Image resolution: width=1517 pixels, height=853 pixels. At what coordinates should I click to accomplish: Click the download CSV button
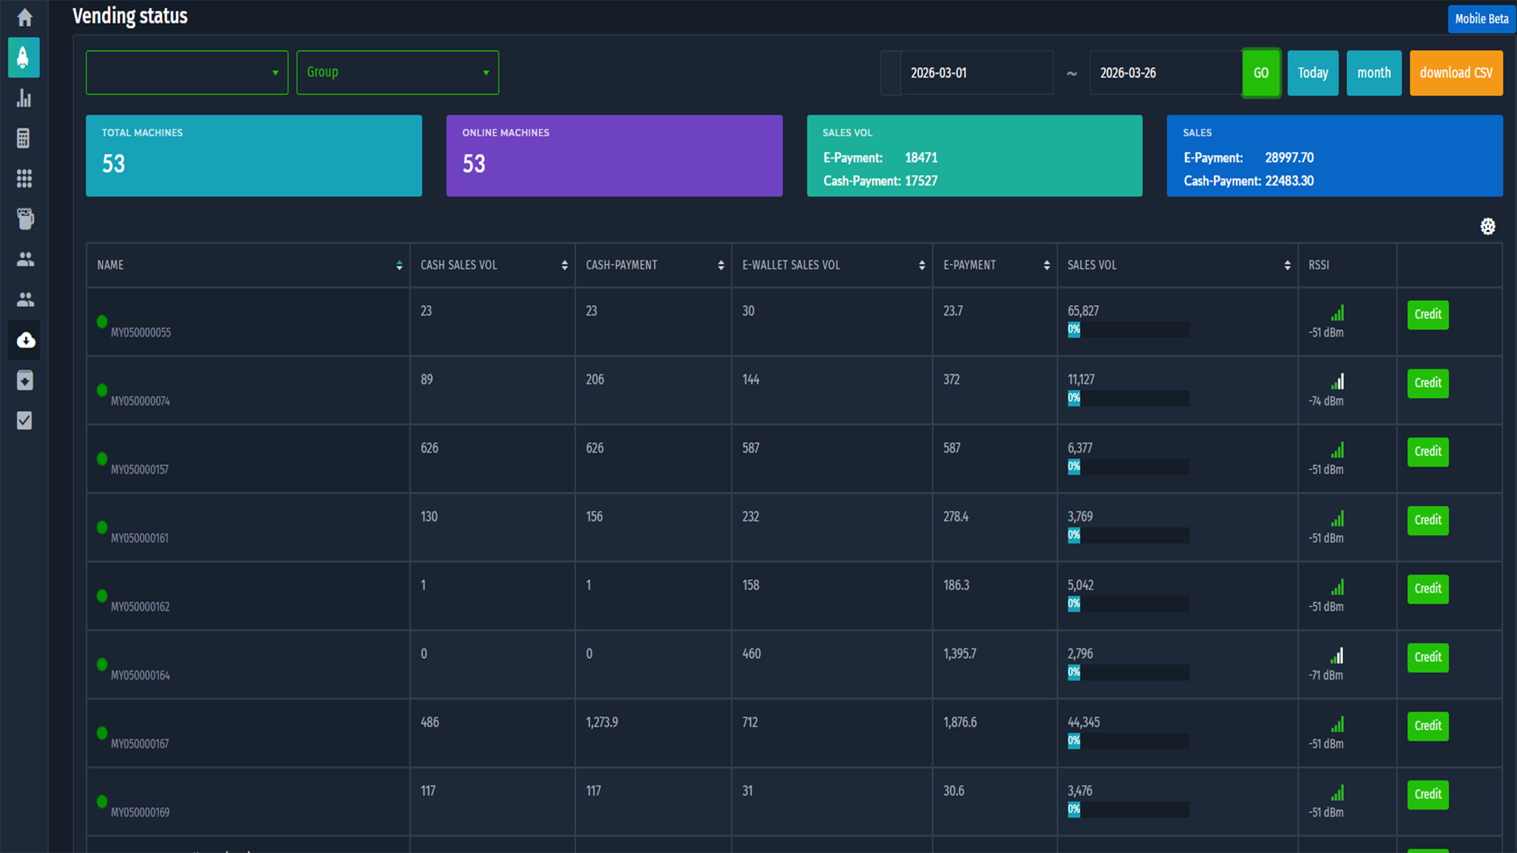pos(1456,73)
